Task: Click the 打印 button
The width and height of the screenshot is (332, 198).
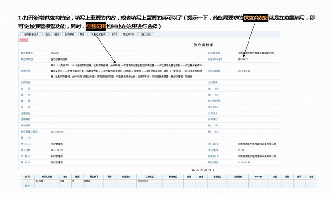Action: pos(114,35)
